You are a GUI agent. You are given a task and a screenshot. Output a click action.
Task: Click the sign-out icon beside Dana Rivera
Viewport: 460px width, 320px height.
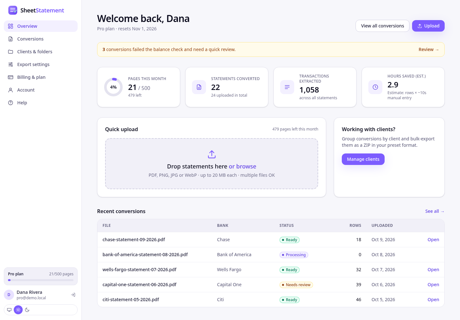click(x=73, y=295)
